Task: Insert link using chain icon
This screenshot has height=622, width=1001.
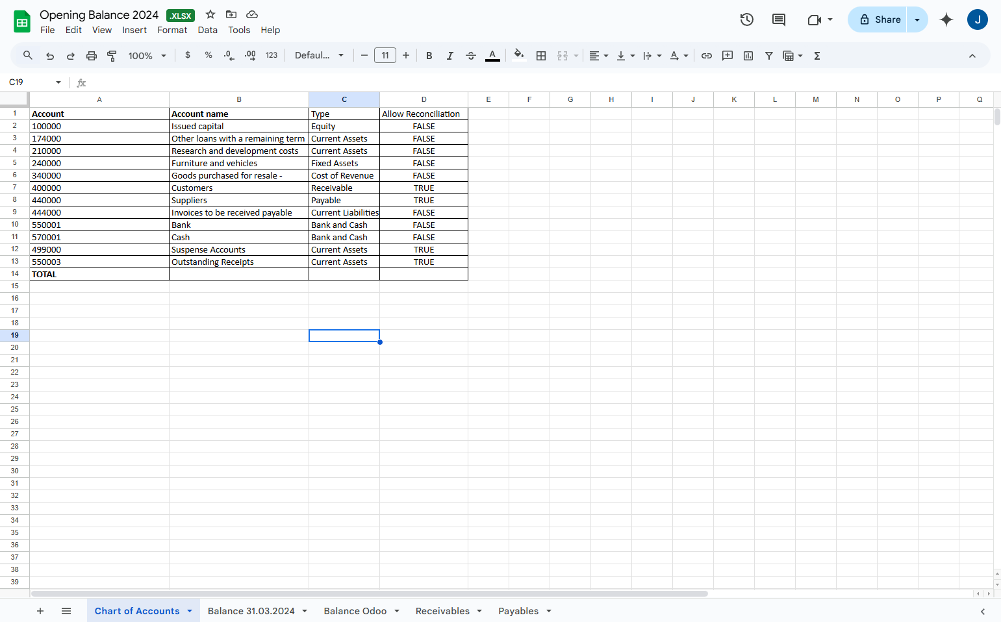Action: coord(707,56)
